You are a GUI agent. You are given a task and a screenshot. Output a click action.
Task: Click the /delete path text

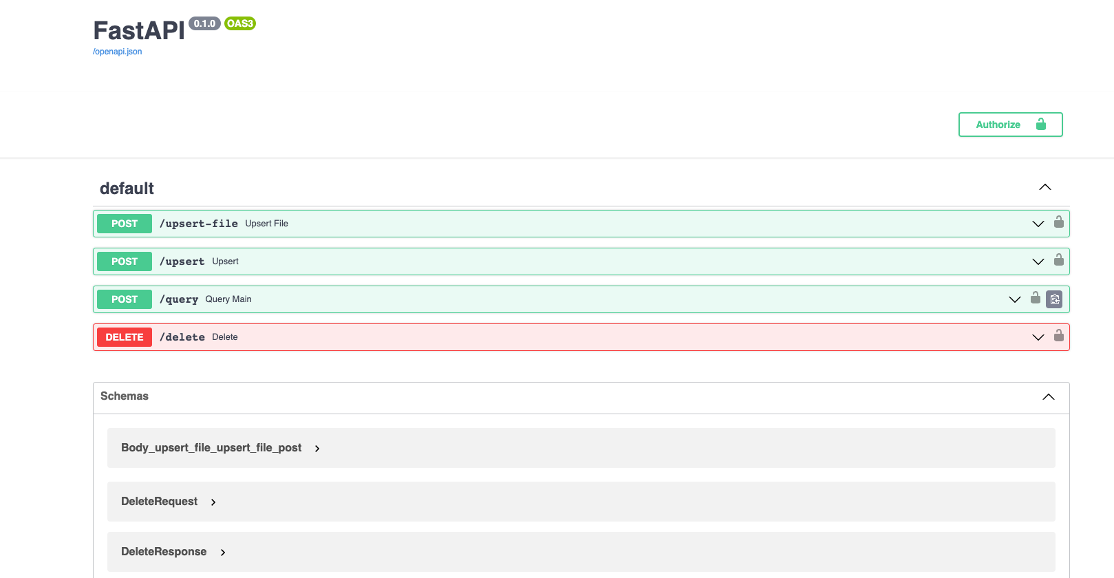(182, 337)
